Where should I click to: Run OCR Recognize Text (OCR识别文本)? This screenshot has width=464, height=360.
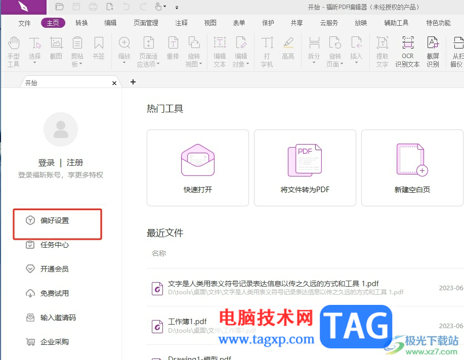(x=407, y=51)
